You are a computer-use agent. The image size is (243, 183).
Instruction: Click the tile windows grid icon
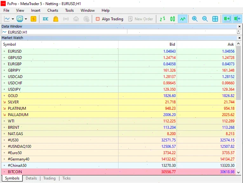coord(215,19)
